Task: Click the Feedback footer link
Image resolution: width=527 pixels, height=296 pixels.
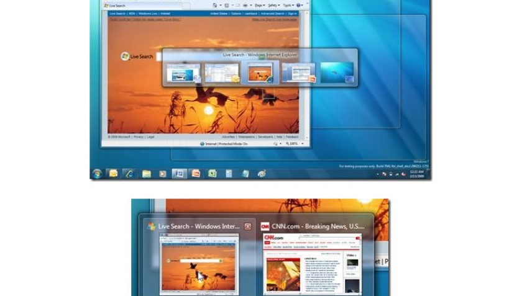Action: pos(291,137)
